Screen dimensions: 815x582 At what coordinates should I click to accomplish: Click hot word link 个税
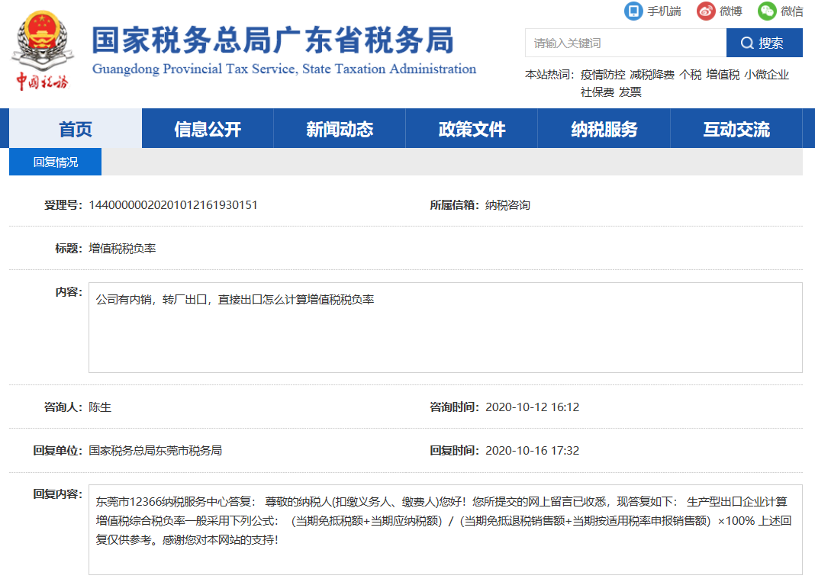tap(690, 75)
